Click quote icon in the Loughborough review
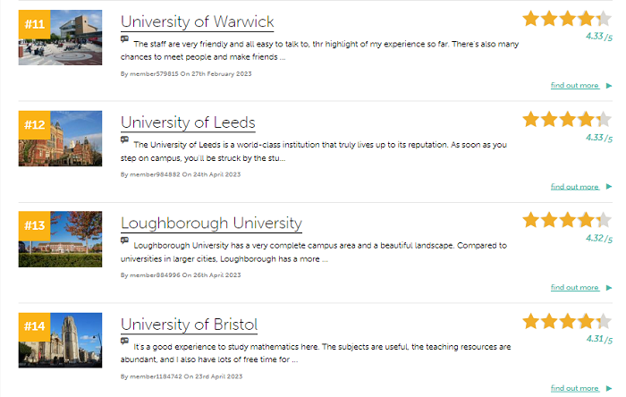Image resolution: width=626 pixels, height=397 pixels. coord(124,241)
